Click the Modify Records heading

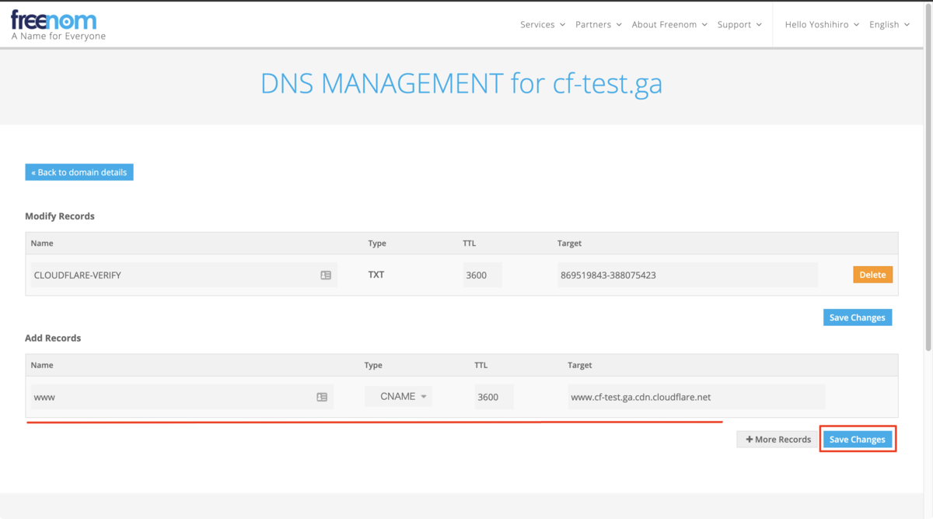coord(60,216)
